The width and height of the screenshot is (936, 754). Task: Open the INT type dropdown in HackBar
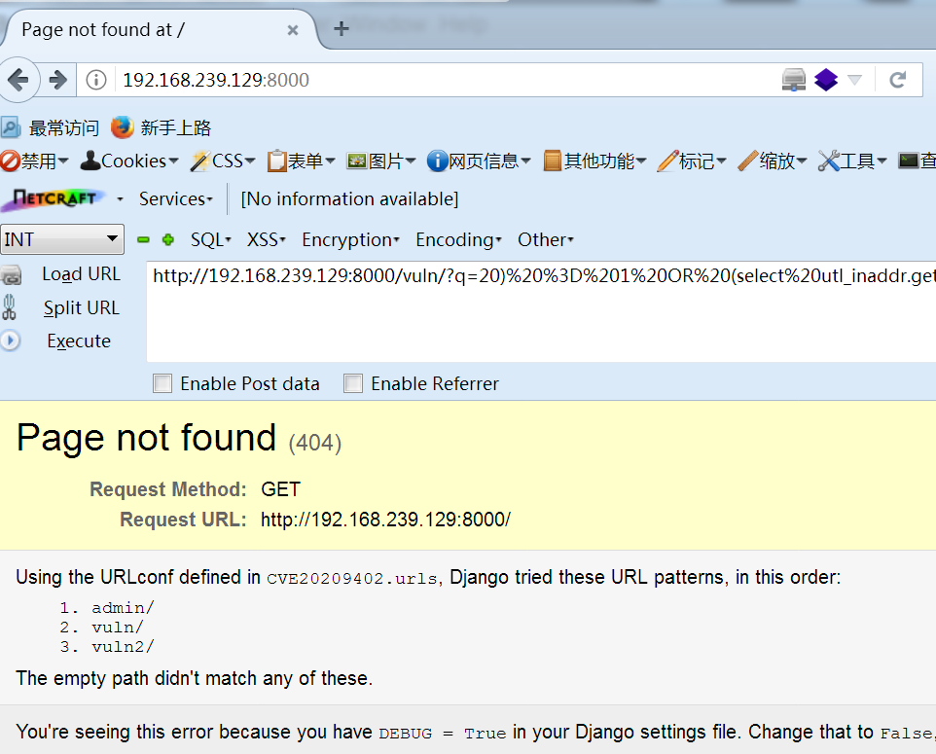62,238
